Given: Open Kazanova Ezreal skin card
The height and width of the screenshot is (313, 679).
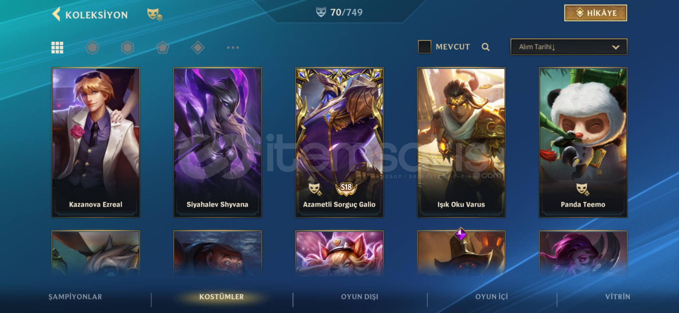Looking at the screenshot, I should coord(96,143).
